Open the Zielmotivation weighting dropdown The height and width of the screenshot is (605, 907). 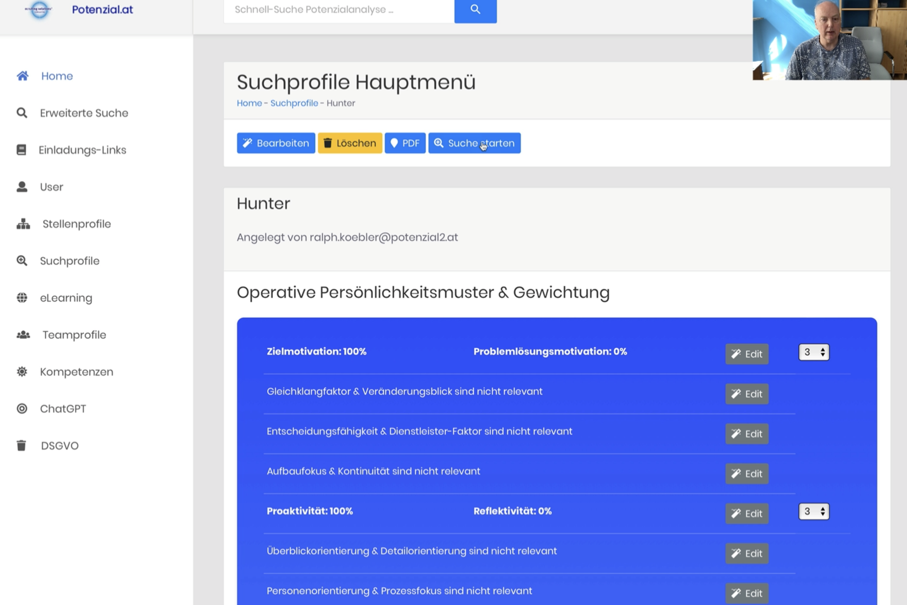pos(814,352)
